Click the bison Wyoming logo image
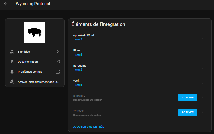Viewport: 214px width, 134px height. point(35,33)
